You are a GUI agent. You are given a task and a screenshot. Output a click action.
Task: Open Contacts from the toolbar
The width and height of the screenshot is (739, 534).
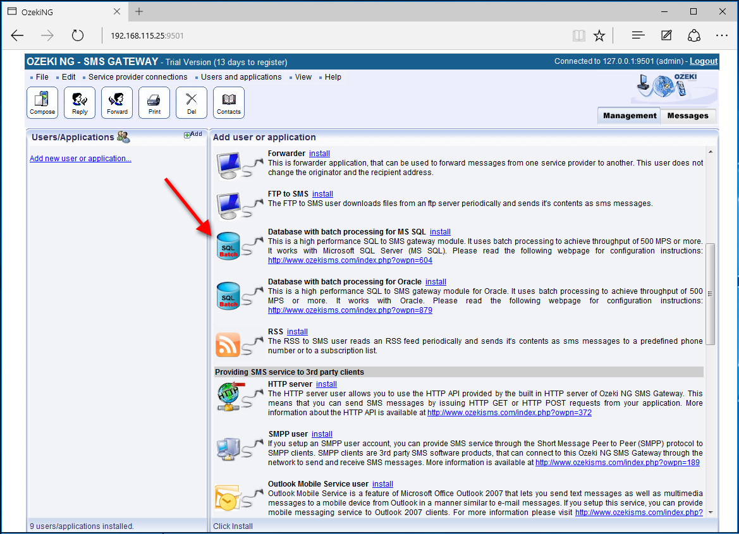(x=229, y=102)
